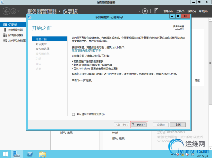Click the 文件和存储服务 icon
Image resolution: width=212 pixels, height=158 pixels.
click(x=5, y=41)
